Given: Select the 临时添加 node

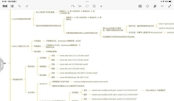Looking at the screenshot, I should coord(31,66).
